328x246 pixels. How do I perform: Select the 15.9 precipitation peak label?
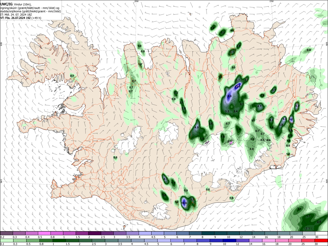pos(238,86)
